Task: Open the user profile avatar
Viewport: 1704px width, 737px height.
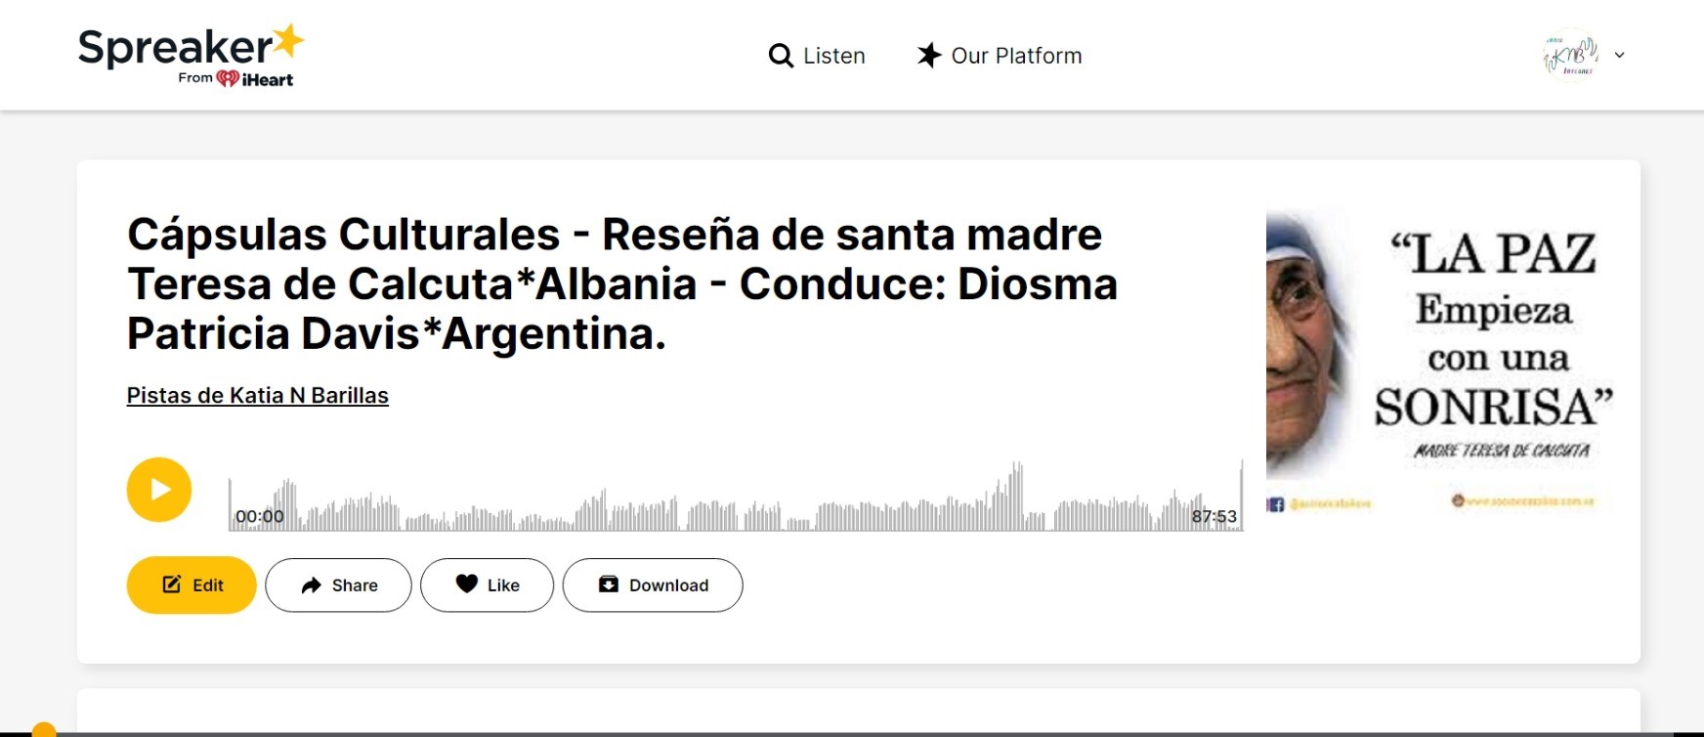Action: click(1570, 56)
